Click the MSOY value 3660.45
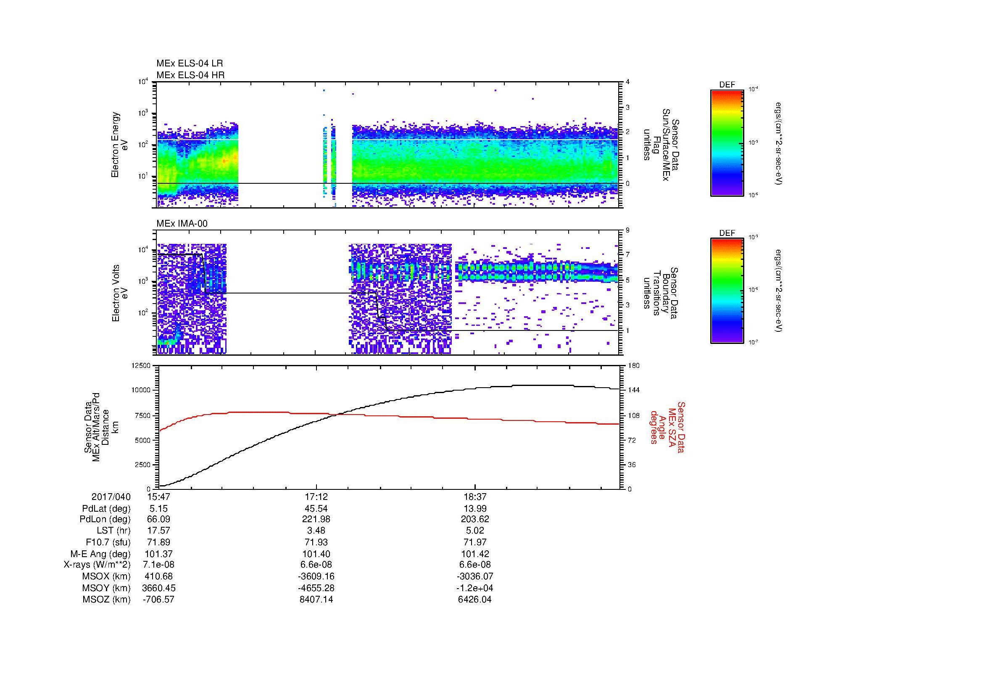Image resolution: width=983 pixels, height=695 pixels. [x=158, y=588]
